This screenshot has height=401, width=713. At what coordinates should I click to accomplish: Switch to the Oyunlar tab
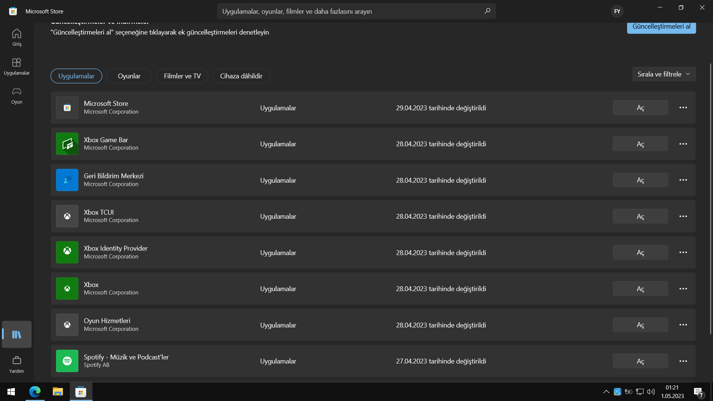coord(129,76)
